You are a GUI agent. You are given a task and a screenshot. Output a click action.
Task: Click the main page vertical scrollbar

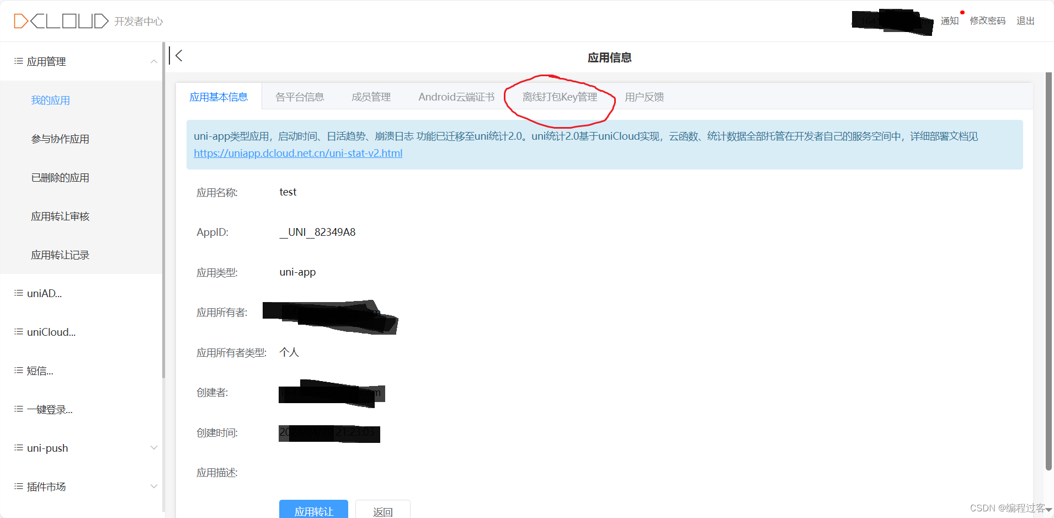1049,271
